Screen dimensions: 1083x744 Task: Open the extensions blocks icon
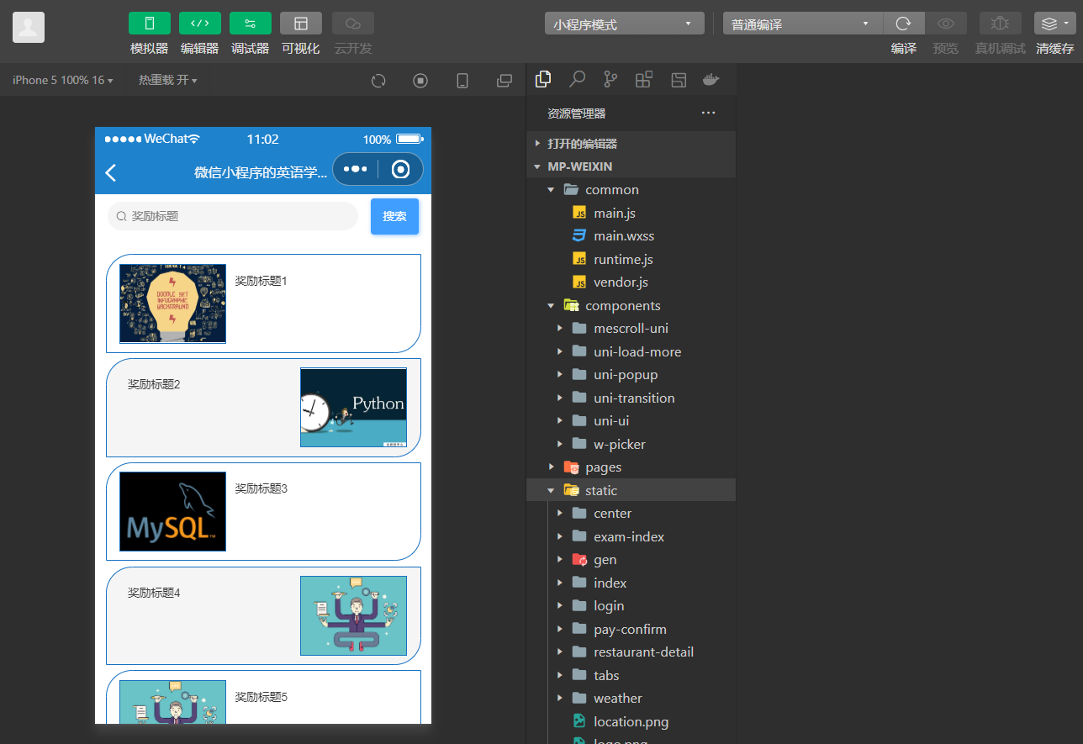point(644,79)
